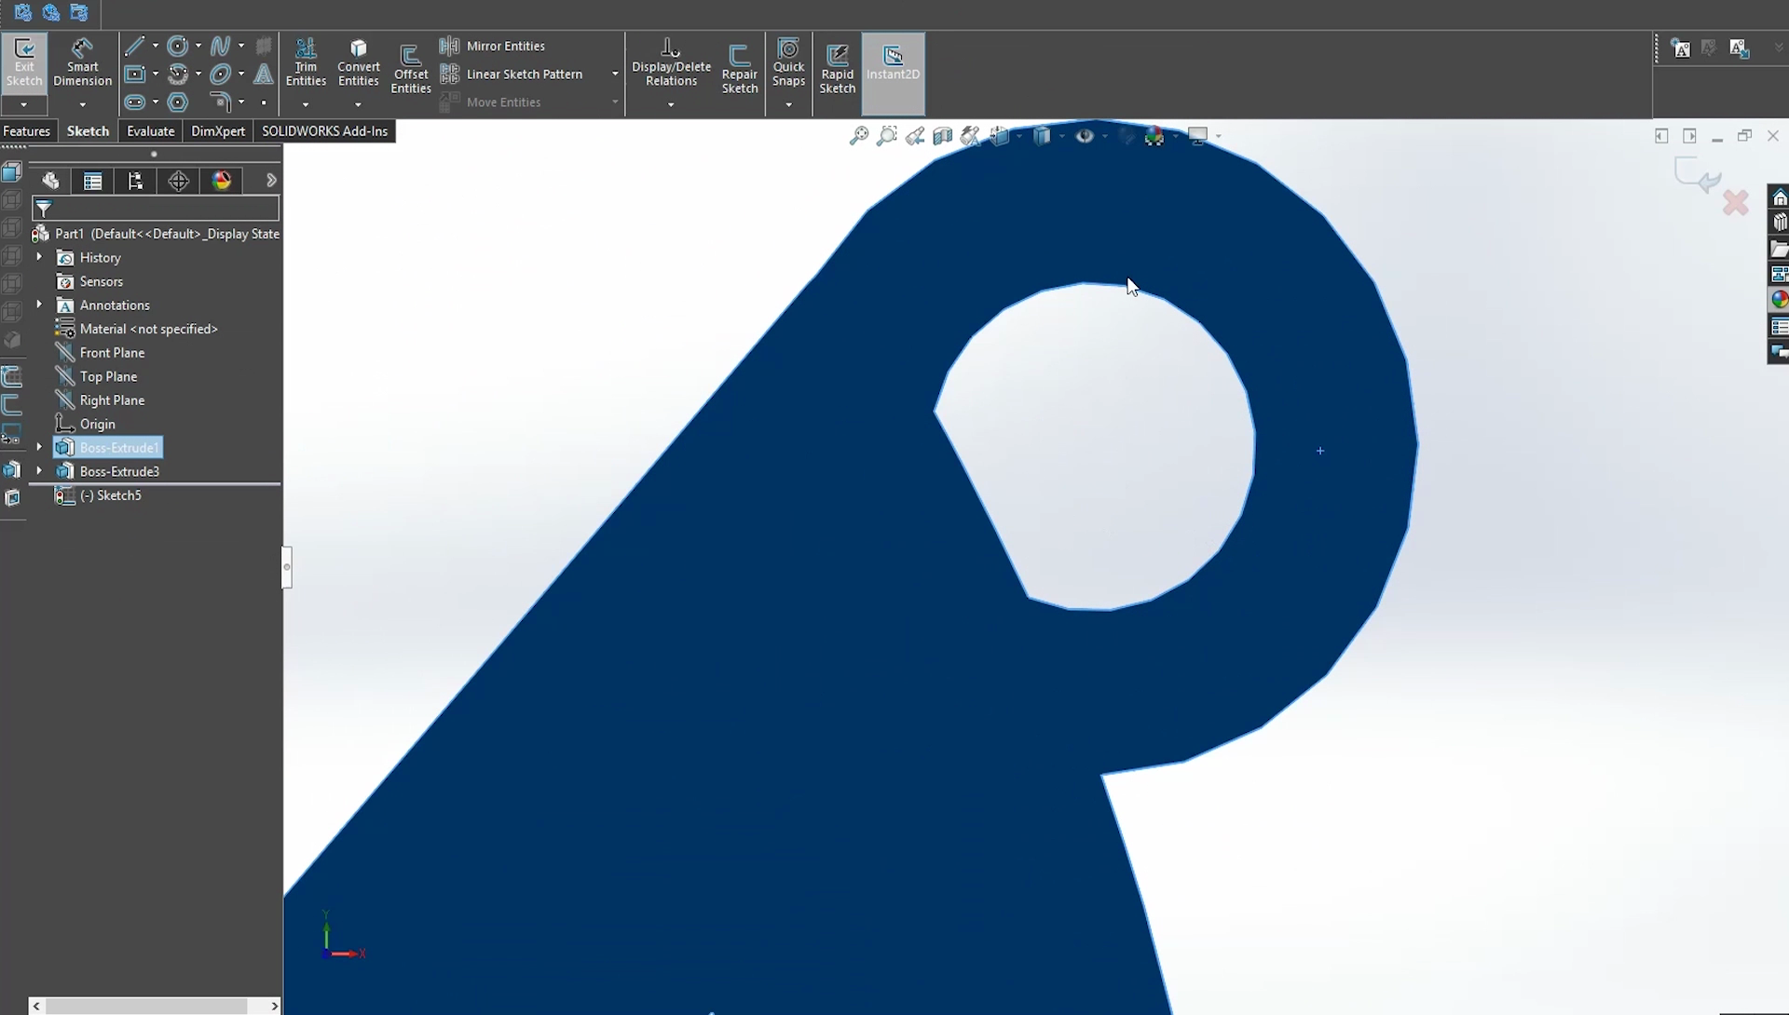Open the Display Style icon

point(1042,136)
